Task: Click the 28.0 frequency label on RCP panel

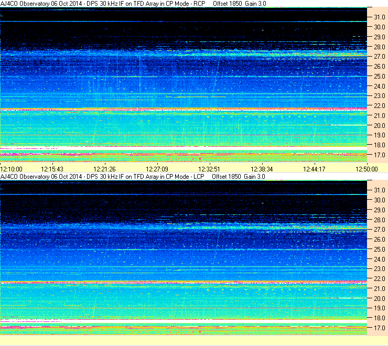Action: (x=380, y=47)
